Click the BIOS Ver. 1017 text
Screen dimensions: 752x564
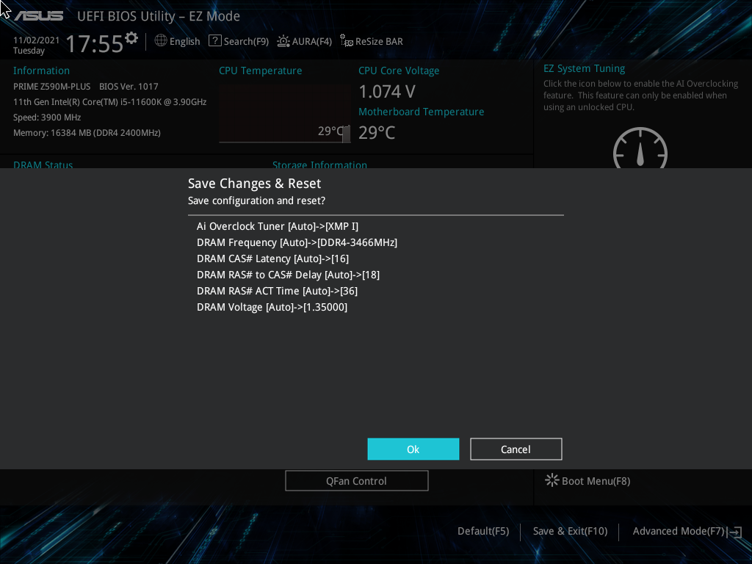129,87
